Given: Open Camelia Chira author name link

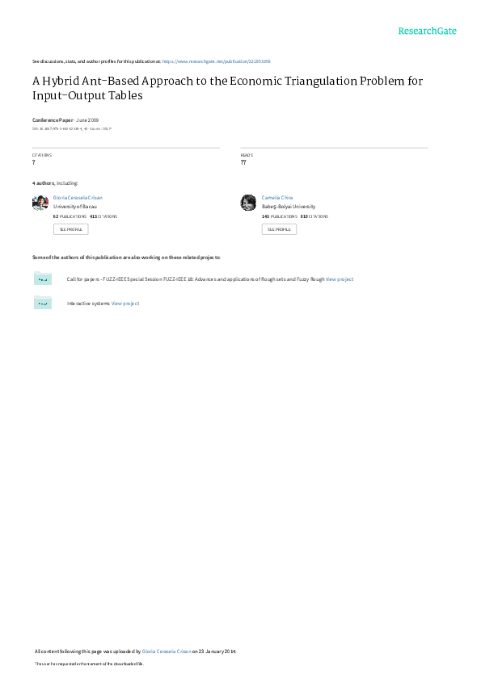Looking at the screenshot, I should (x=277, y=198).
